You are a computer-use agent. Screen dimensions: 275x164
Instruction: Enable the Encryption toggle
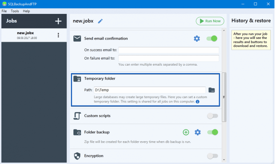tap(212, 156)
